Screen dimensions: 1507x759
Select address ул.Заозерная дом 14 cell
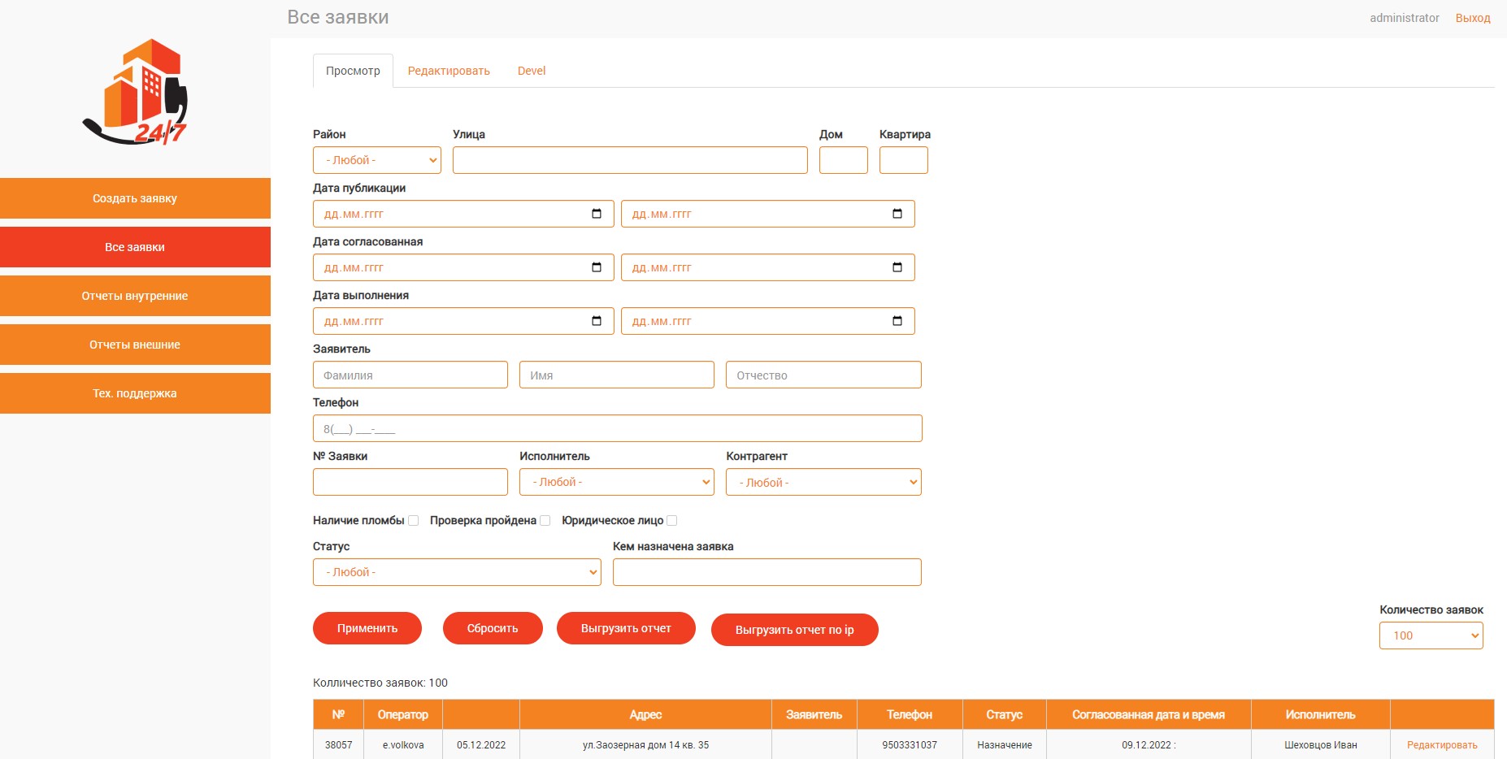pos(645,745)
